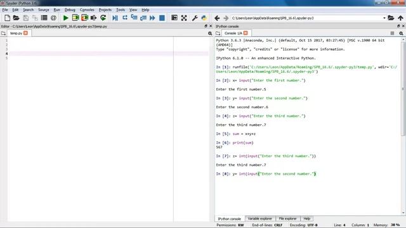Continue execution until next breakpoint

152,18
